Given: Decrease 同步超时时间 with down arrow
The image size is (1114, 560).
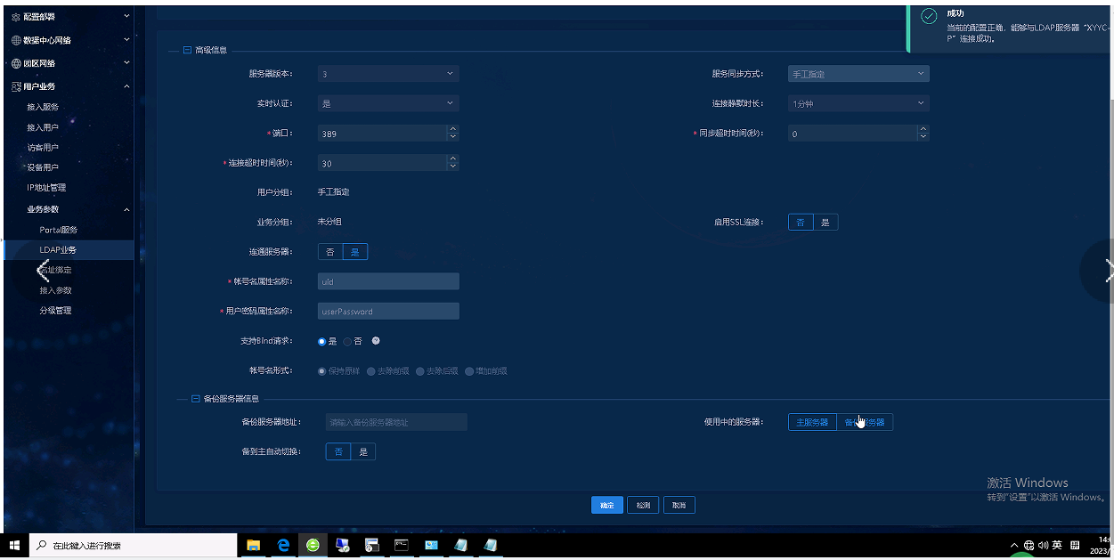Looking at the screenshot, I should pyautogui.click(x=923, y=137).
